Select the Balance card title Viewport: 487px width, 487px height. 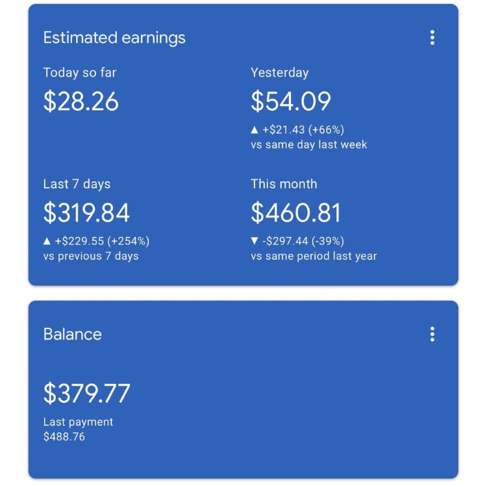click(72, 334)
